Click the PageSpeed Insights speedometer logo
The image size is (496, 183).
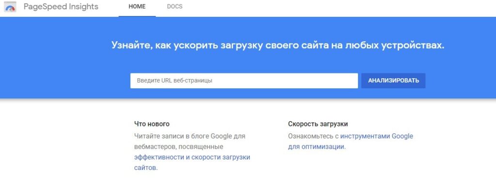10,7
